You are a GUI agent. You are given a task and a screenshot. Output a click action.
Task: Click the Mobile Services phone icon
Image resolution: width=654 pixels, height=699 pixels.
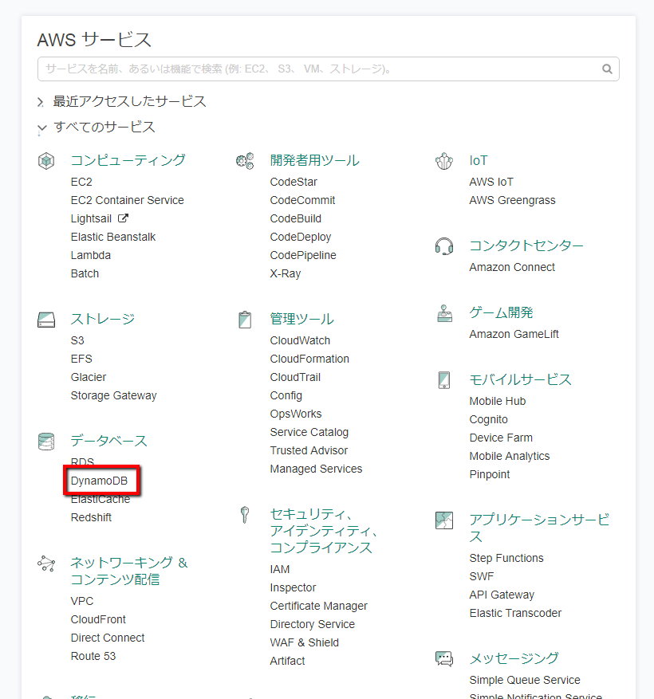(x=444, y=380)
